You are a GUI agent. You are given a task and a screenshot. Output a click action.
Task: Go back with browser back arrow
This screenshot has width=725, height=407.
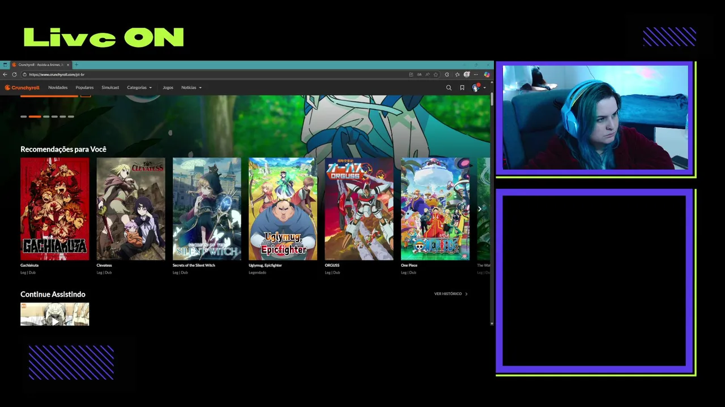[5, 74]
